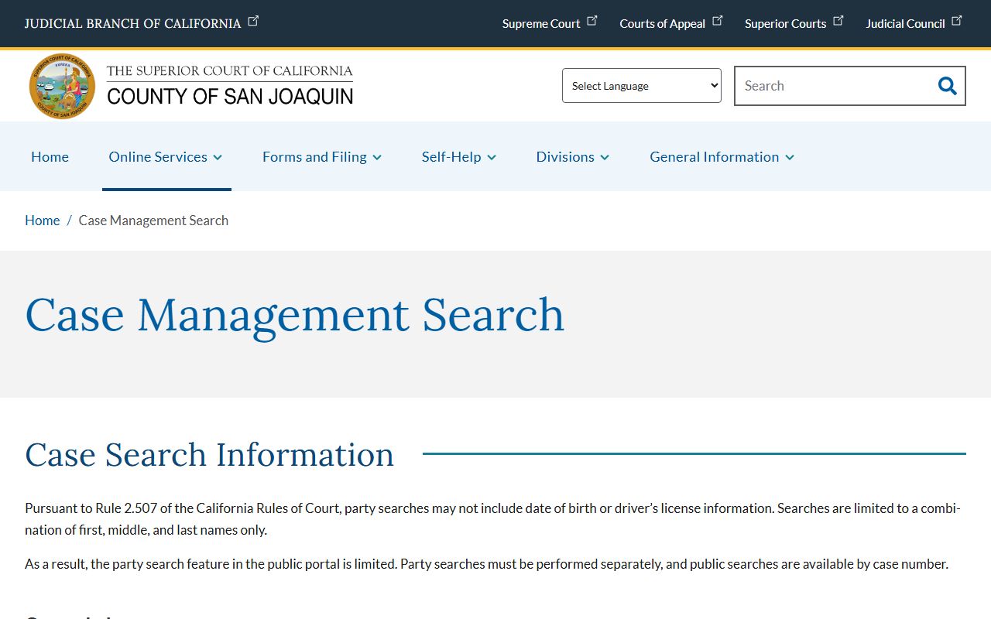
Task: Open the Supreme Court link
Action: 541,23
